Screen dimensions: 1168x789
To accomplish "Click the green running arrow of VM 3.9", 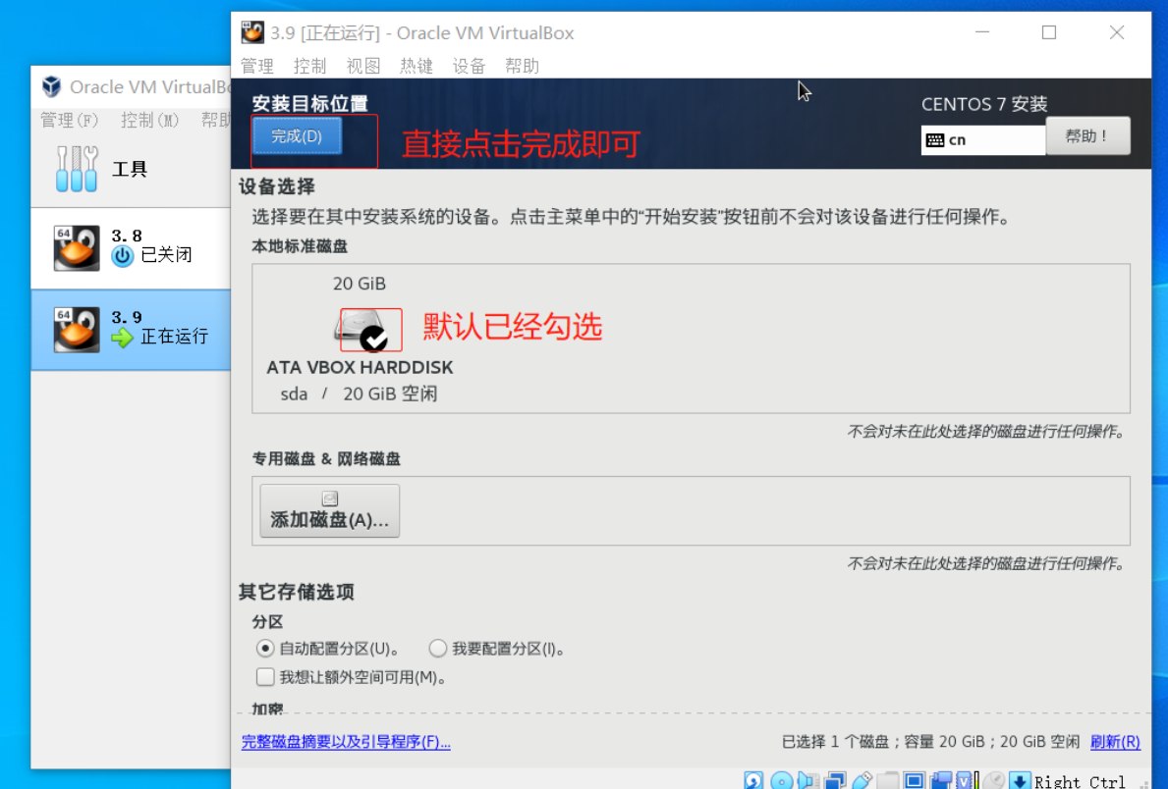I will 122,338.
